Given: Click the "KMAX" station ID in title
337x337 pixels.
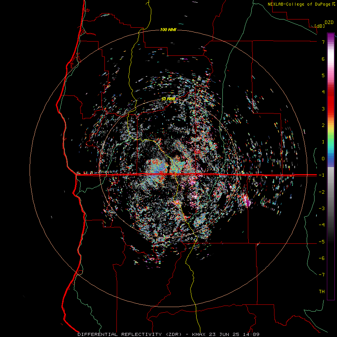Looking at the screenshot, I should point(199,334).
